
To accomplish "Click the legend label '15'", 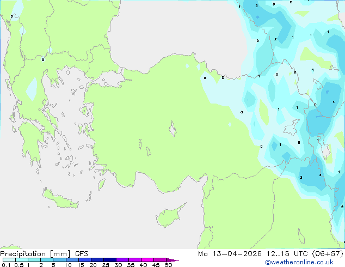I will pos(81,265).
